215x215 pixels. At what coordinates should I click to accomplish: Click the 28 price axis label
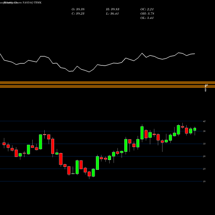204,156
